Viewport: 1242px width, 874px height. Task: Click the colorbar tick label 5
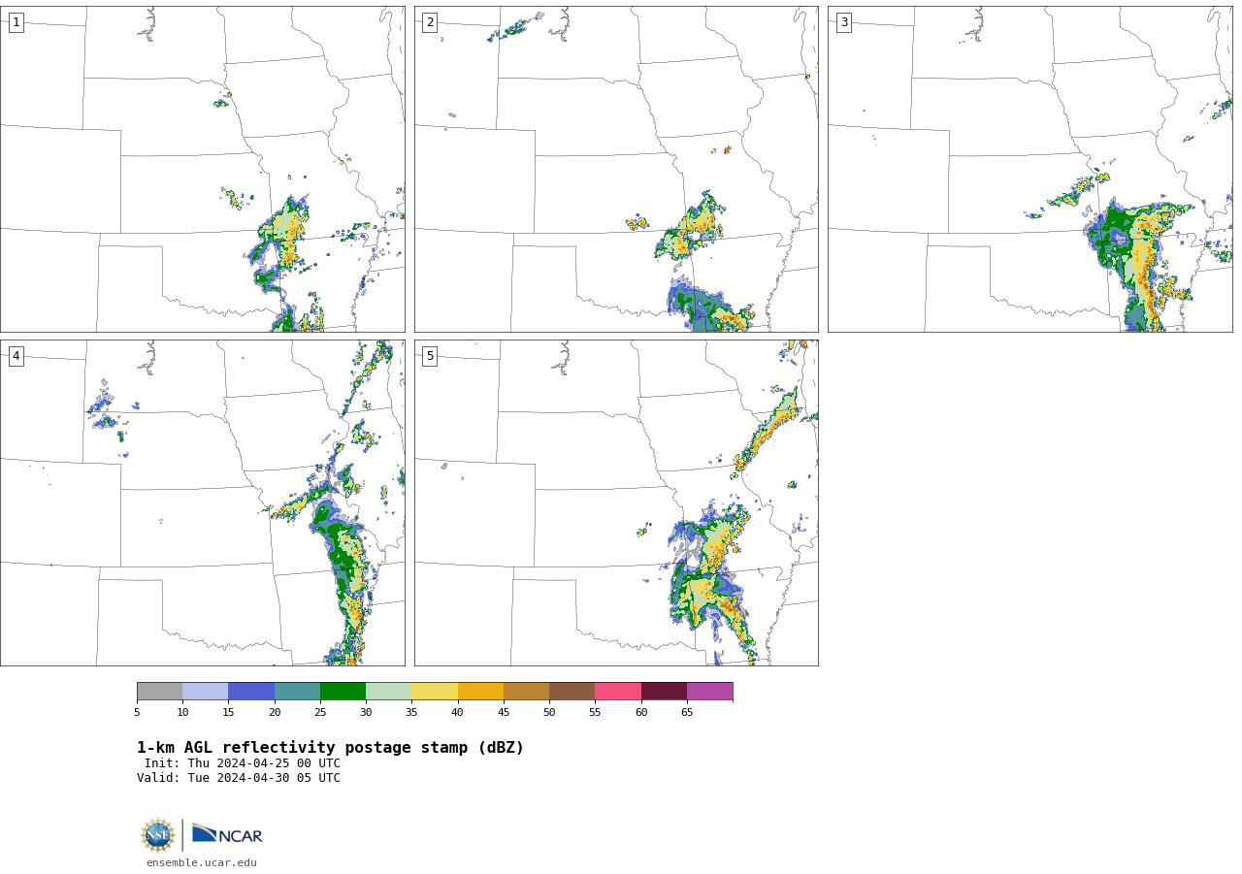pyautogui.click(x=137, y=712)
